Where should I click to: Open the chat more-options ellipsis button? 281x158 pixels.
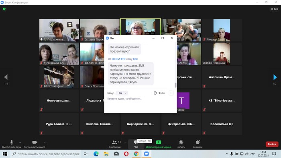pos(171,93)
